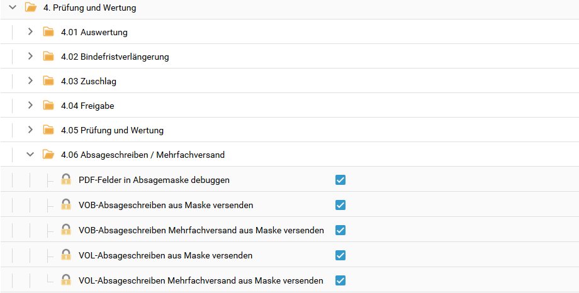
Task: Toggle checkbox for VOB-Absageschreiben Mehrfachversand aus Maske versenden
Action: click(x=340, y=230)
